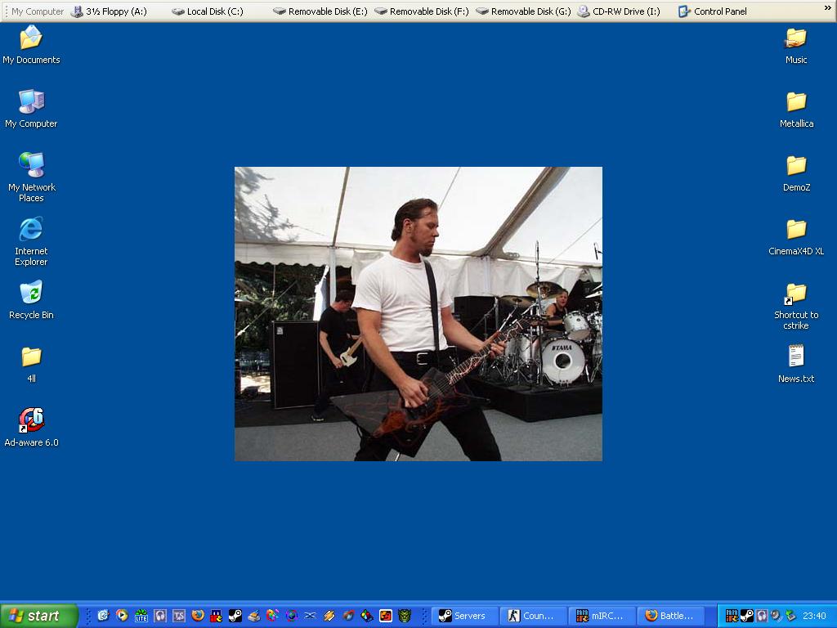The image size is (837, 628).
Task: Switch to the mIRC taskbar window
Action: [602, 616]
